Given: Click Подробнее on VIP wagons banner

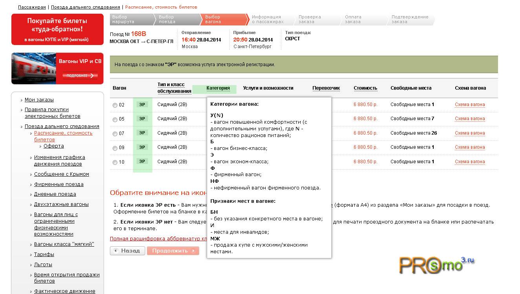Looking at the screenshot, I should [80, 76].
